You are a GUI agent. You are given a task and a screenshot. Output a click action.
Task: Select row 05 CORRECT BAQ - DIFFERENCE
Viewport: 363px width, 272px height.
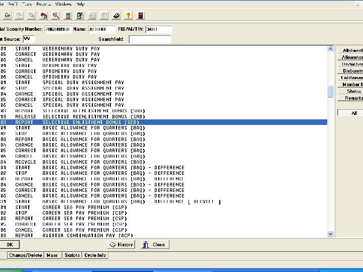pyautogui.click(x=163, y=190)
